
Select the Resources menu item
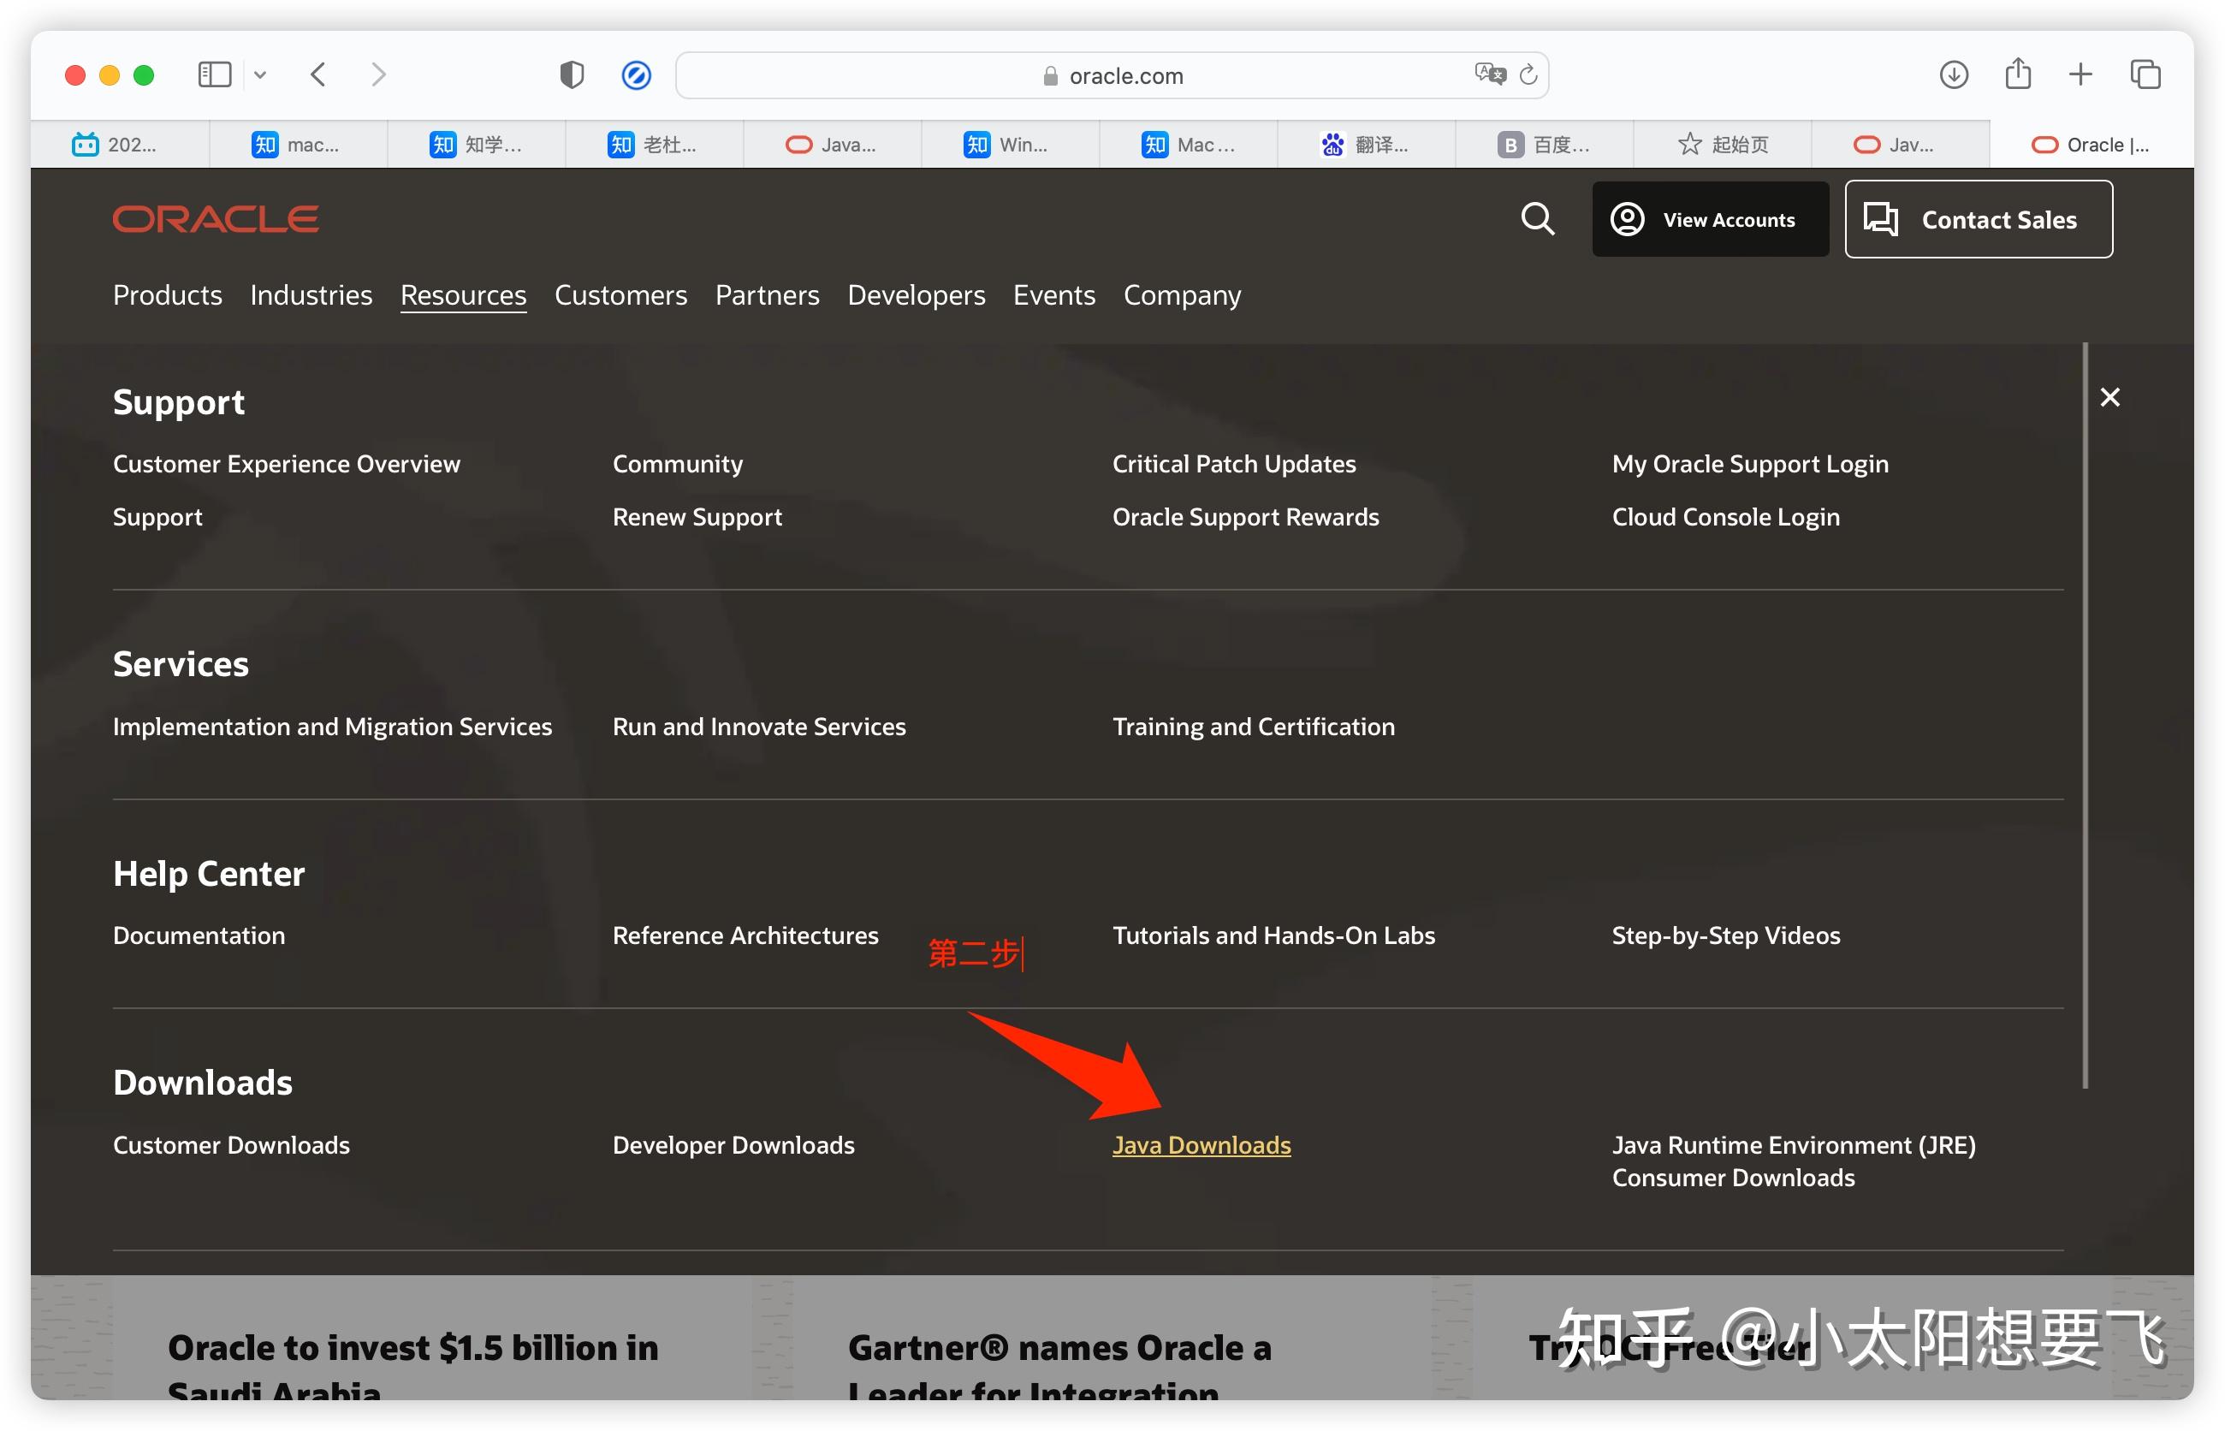click(463, 294)
